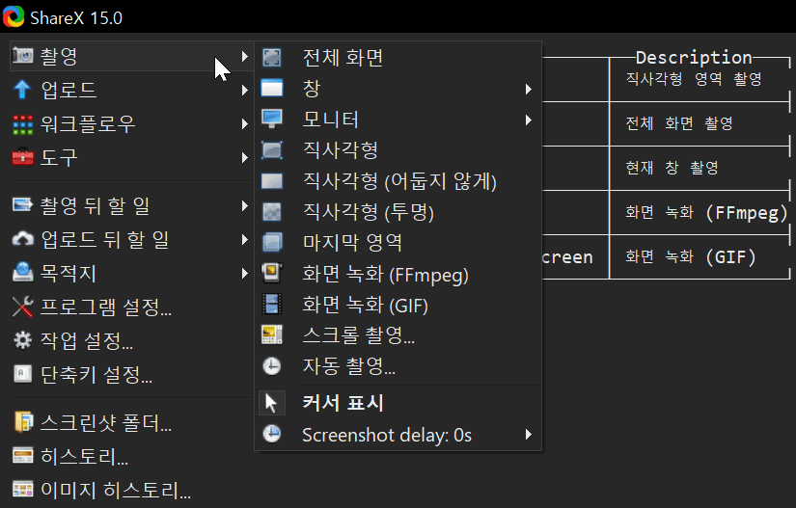Start 화면 녹화 (FFmpeg) from the menu
The height and width of the screenshot is (508, 796).
point(398,273)
